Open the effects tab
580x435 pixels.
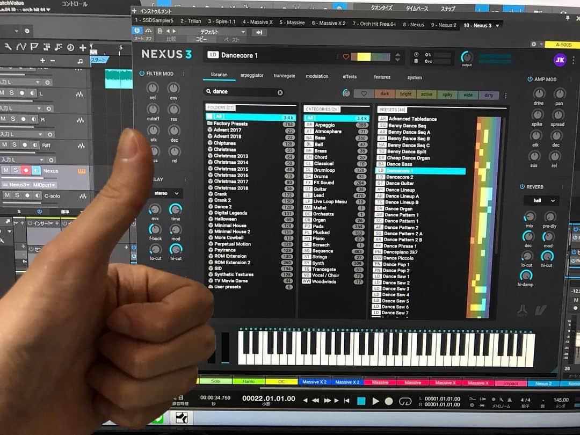[x=350, y=77]
